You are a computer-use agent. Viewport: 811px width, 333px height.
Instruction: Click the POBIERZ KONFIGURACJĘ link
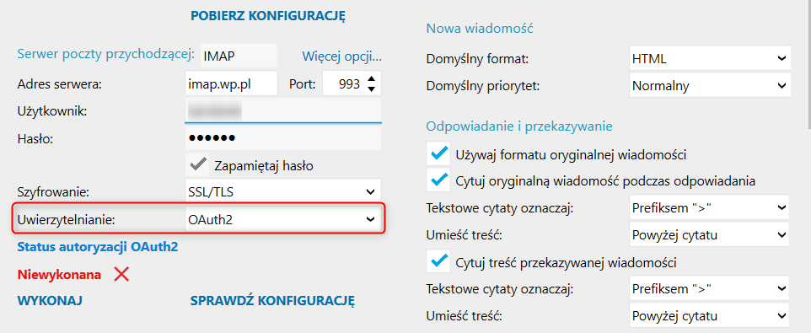point(268,15)
